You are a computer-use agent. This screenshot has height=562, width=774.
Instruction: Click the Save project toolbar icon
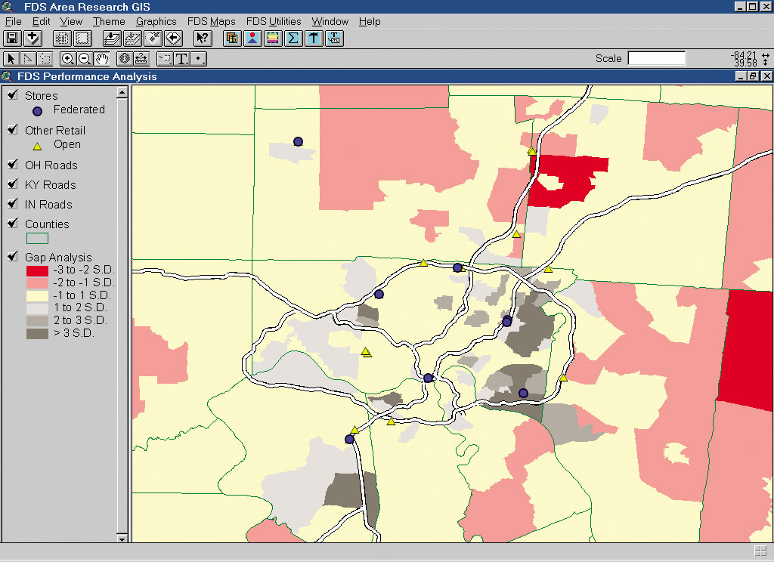click(x=13, y=38)
